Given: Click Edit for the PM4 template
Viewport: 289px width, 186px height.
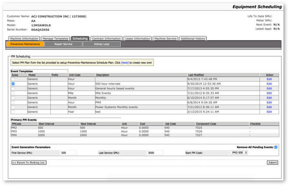Looking at the screenshot, I should (x=269, y=102).
